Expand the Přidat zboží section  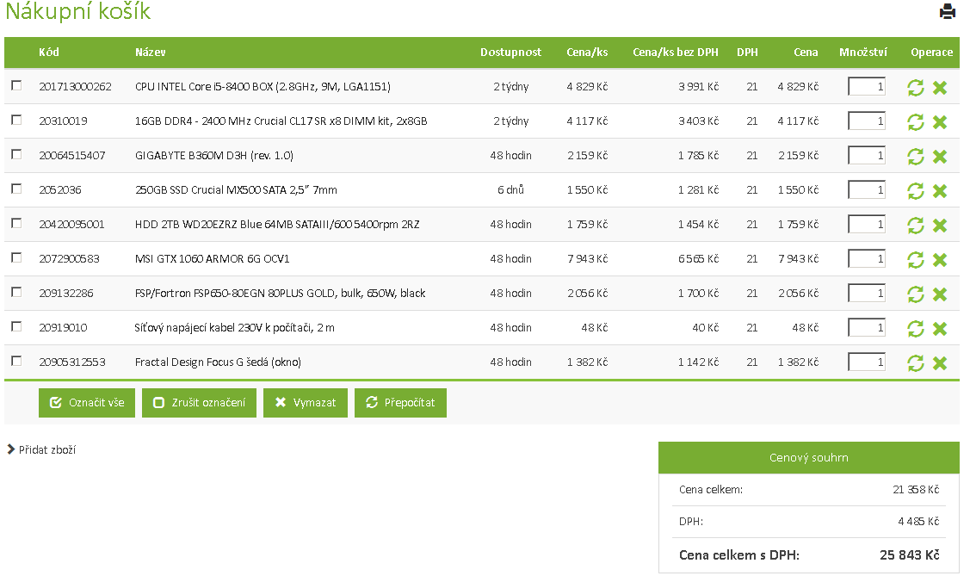(41, 449)
